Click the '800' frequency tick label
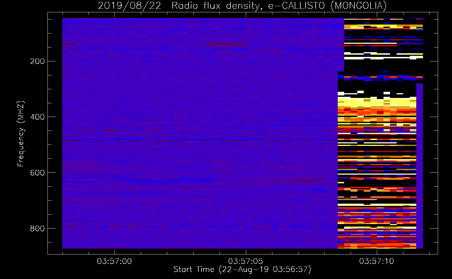The image size is (452, 279). (x=37, y=229)
